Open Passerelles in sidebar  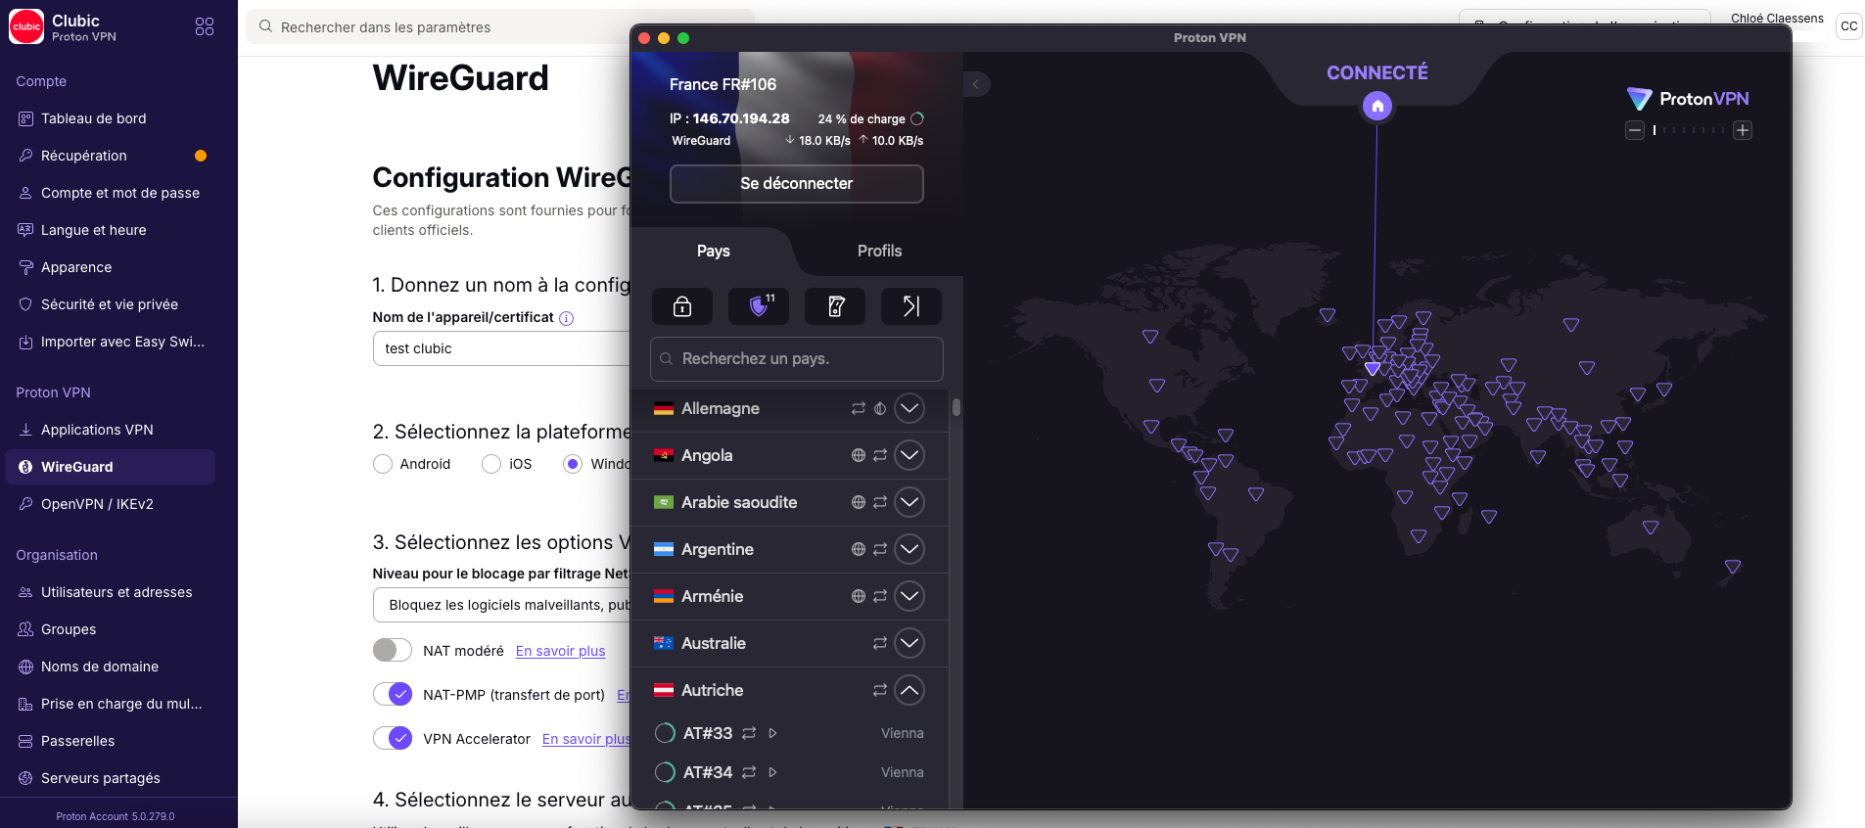pyautogui.click(x=110, y=741)
